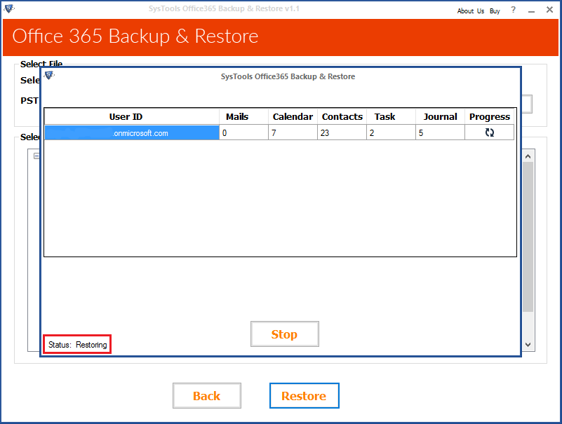Stop the restore process
The width and height of the screenshot is (562, 424).
pos(285,334)
